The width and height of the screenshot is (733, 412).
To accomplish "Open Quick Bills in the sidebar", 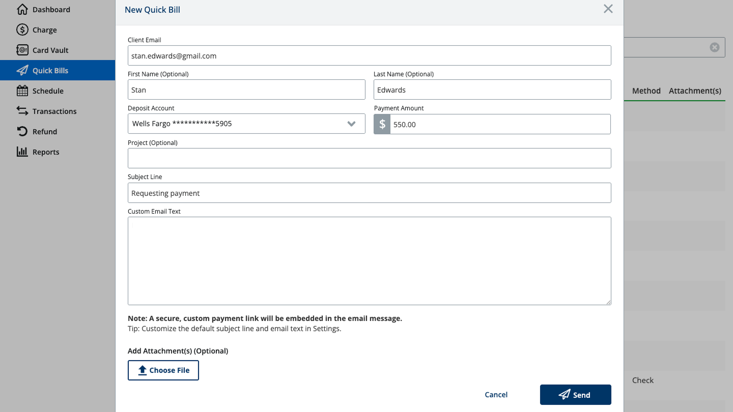I will point(50,70).
